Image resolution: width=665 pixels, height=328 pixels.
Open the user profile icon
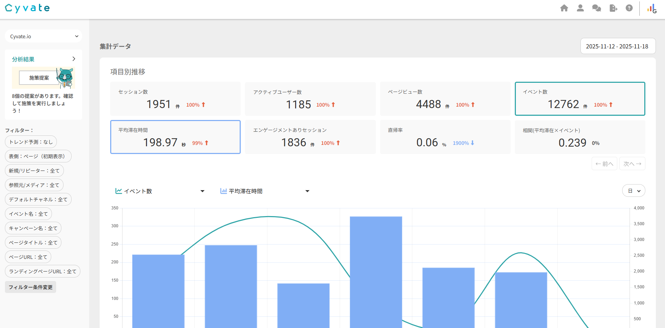coord(580,8)
